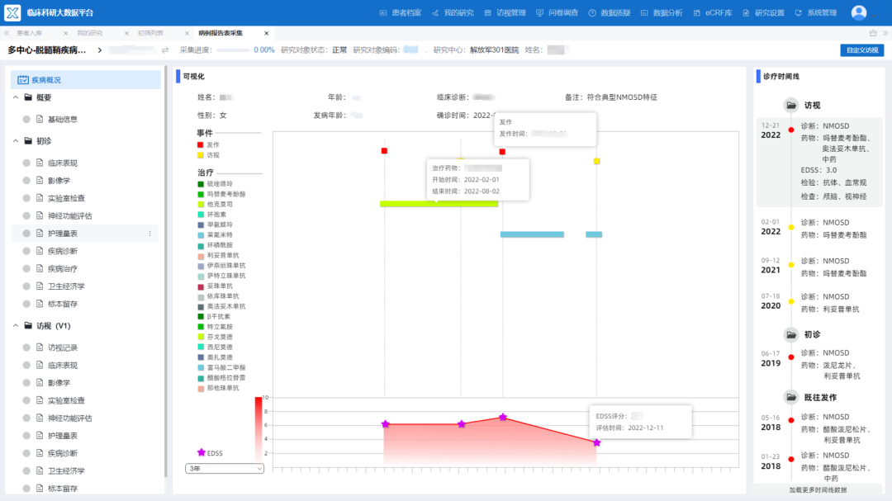This screenshot has height=501, width=892.
Task: Click the icon next to the tab scroll-right arrow
Action: [x=873, y=33]
